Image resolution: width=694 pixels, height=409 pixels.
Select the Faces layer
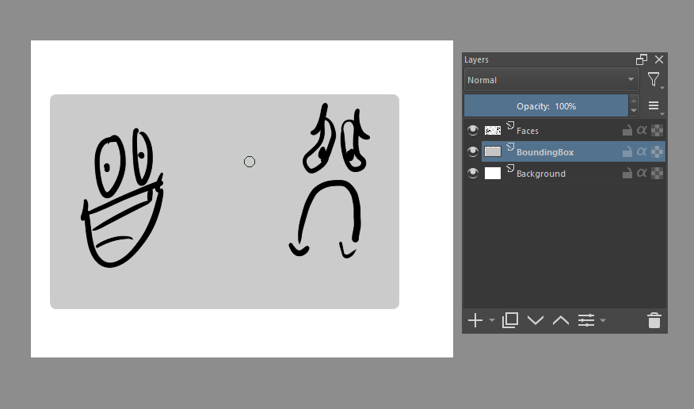[x=555, y=131]
